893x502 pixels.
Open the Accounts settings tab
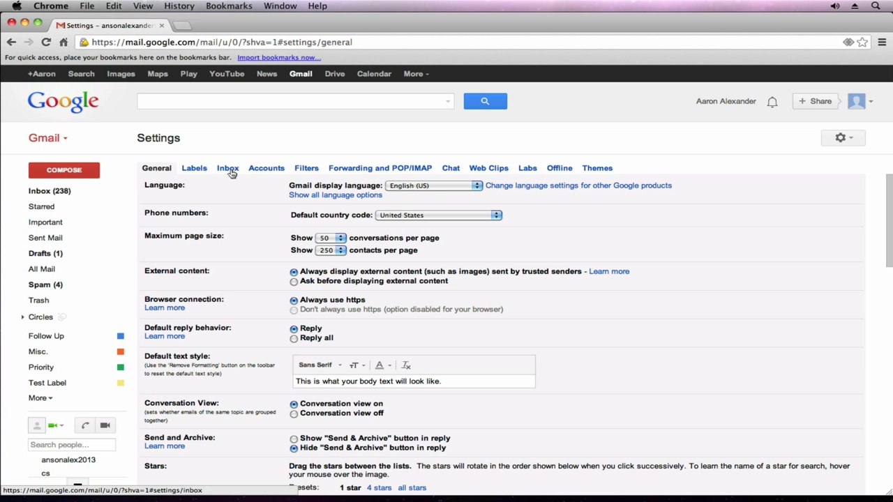[267, 168]
